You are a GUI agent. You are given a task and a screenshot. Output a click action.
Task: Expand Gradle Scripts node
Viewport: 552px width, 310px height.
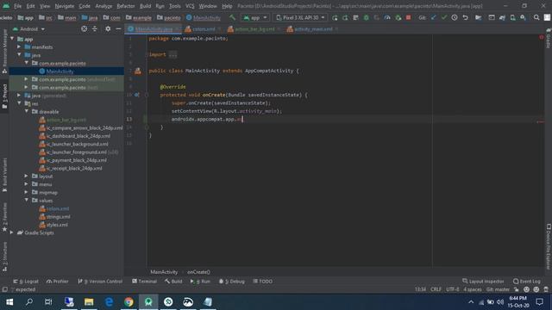(11, 232)
